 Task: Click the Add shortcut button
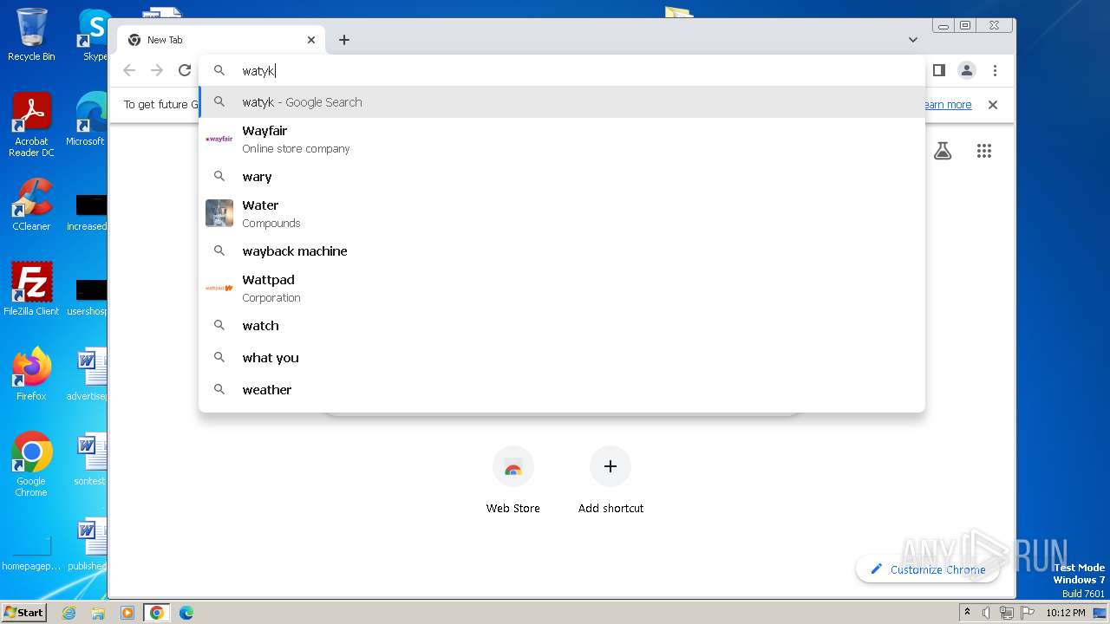(610, 481)
